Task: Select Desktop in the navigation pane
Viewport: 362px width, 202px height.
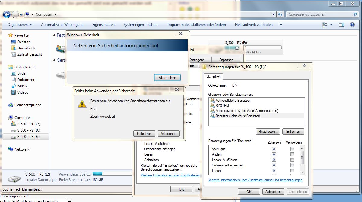Action: (24, 42)
